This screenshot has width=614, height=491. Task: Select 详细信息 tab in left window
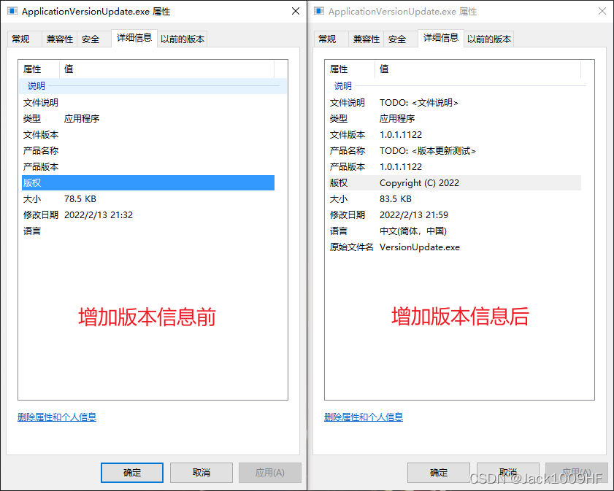[134, 38]
